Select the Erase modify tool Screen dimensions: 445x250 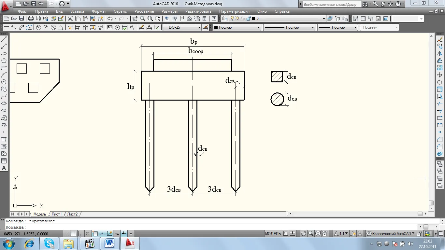point(440,39)
